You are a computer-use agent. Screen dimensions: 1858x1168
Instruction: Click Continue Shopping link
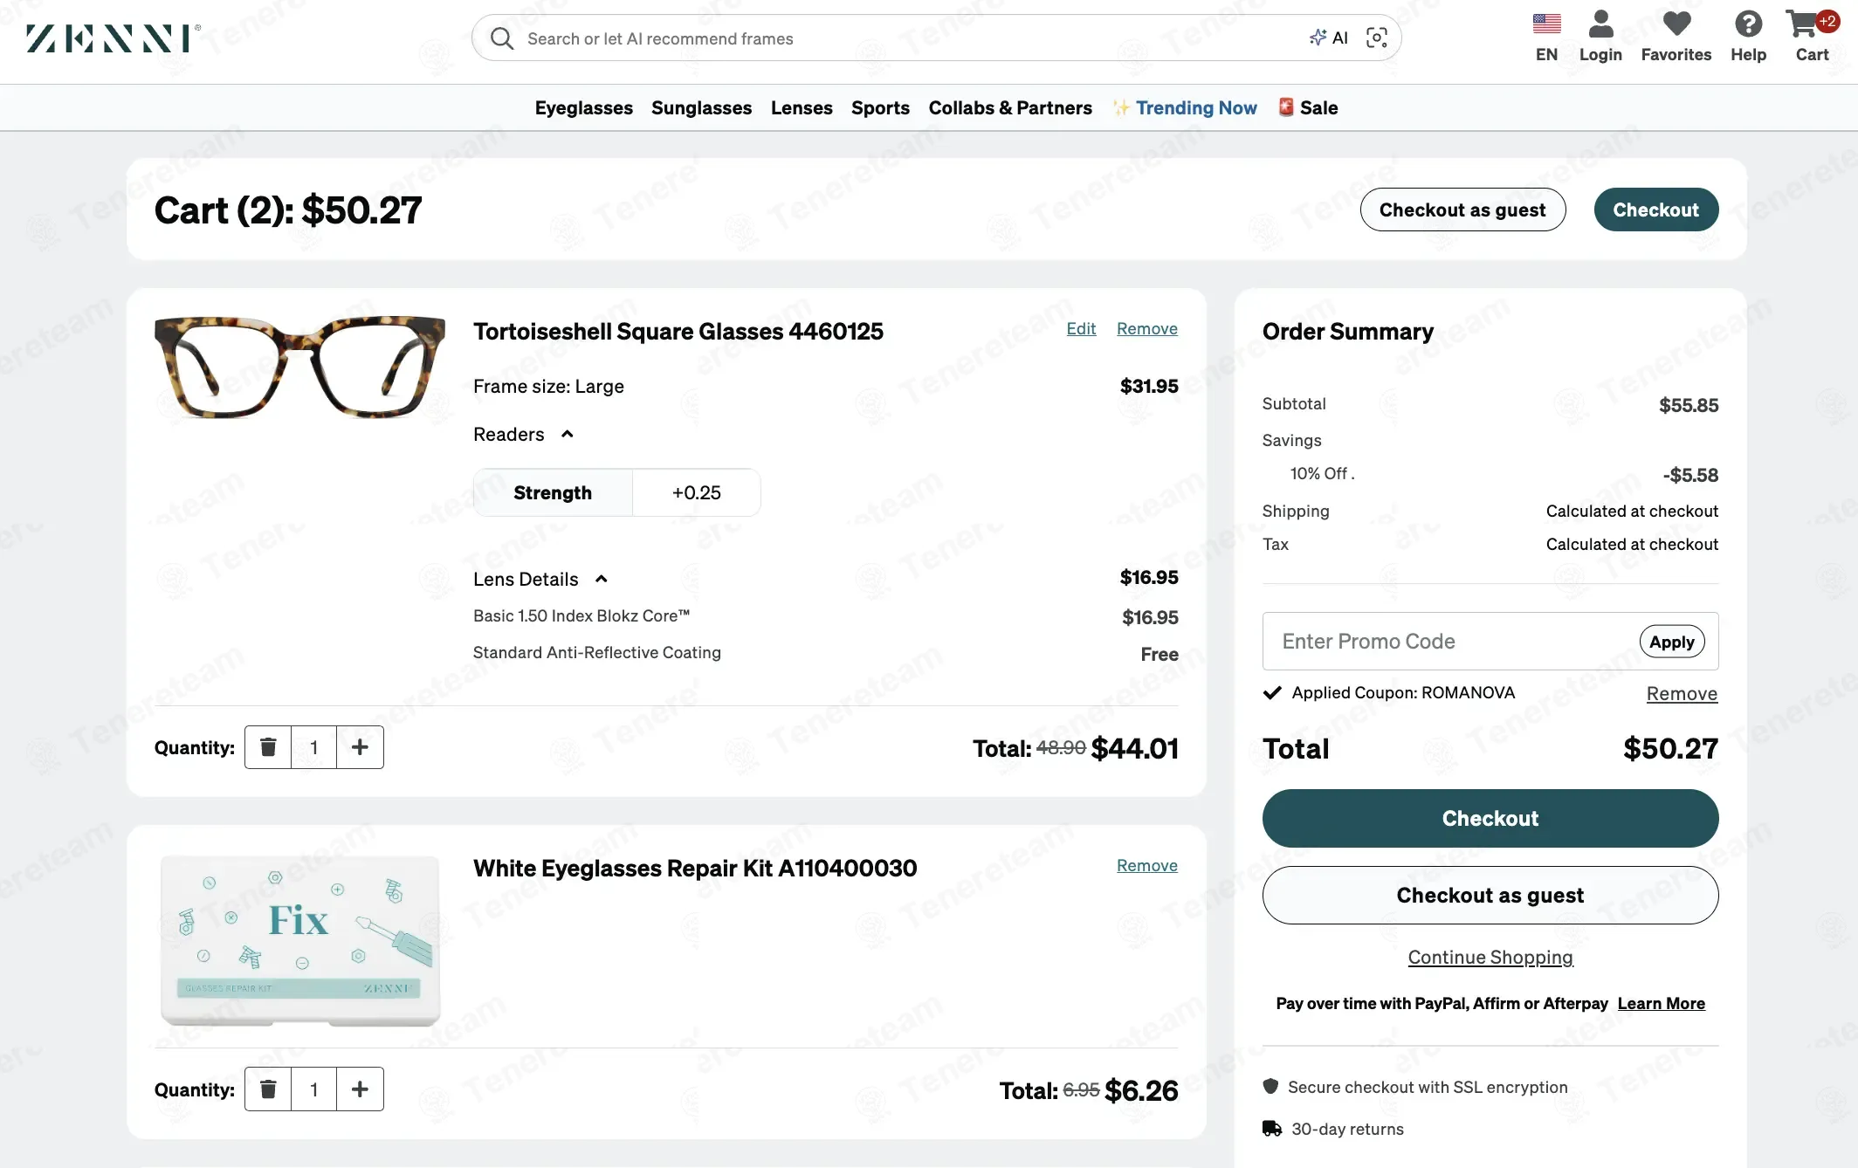(x=1490, y=957)
